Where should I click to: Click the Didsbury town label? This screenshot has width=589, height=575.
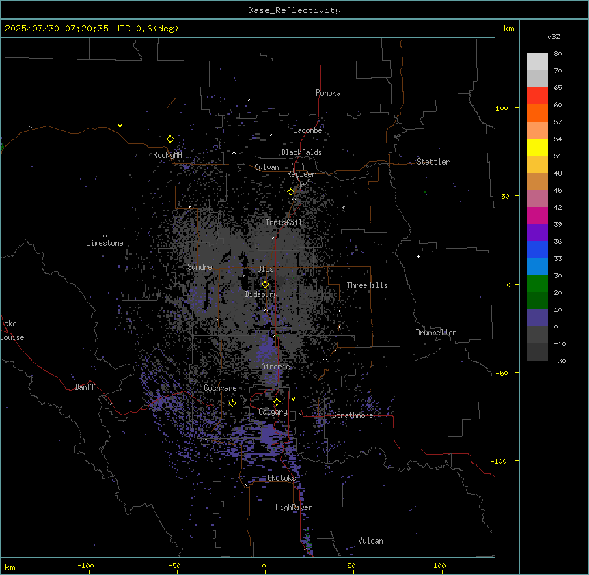262,294
